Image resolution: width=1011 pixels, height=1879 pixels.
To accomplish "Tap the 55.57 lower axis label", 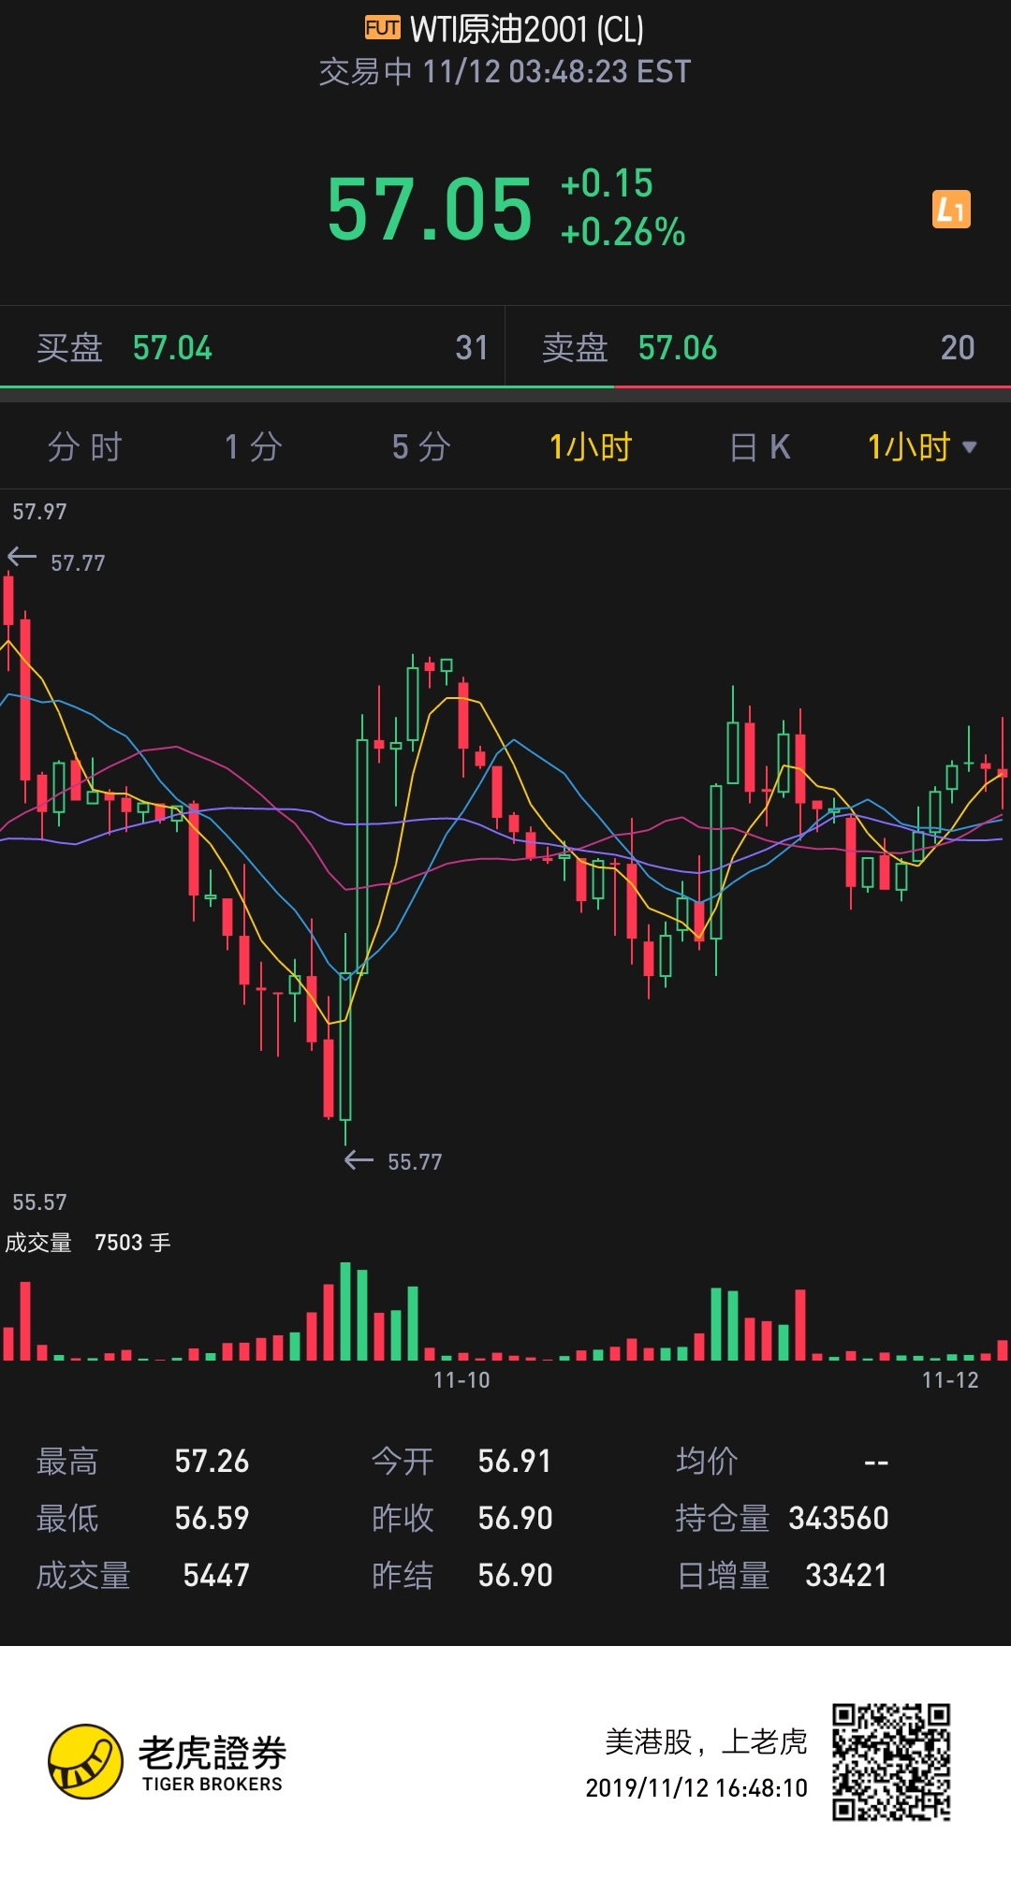I will pos(39,1202).
